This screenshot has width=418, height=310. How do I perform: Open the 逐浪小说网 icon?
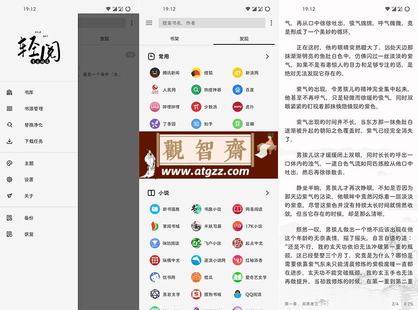point(196,260)
